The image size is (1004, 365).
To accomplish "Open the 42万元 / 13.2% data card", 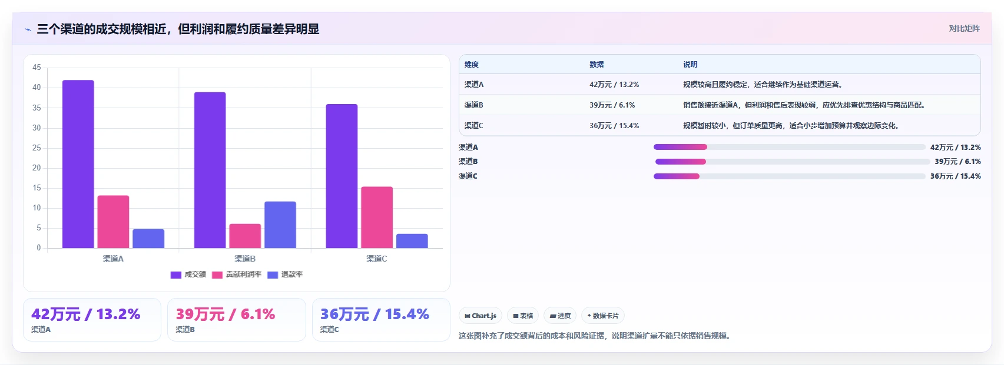I will tap(92, 320).
